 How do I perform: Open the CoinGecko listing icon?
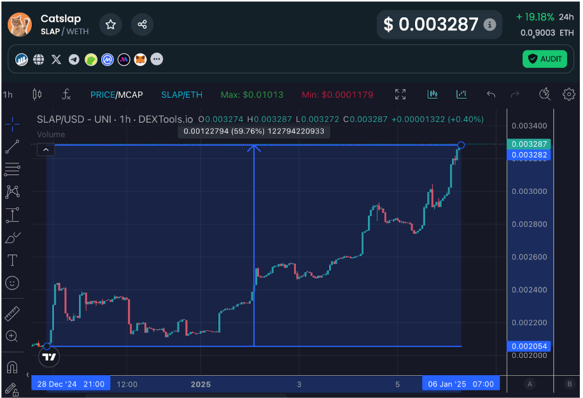91,59
